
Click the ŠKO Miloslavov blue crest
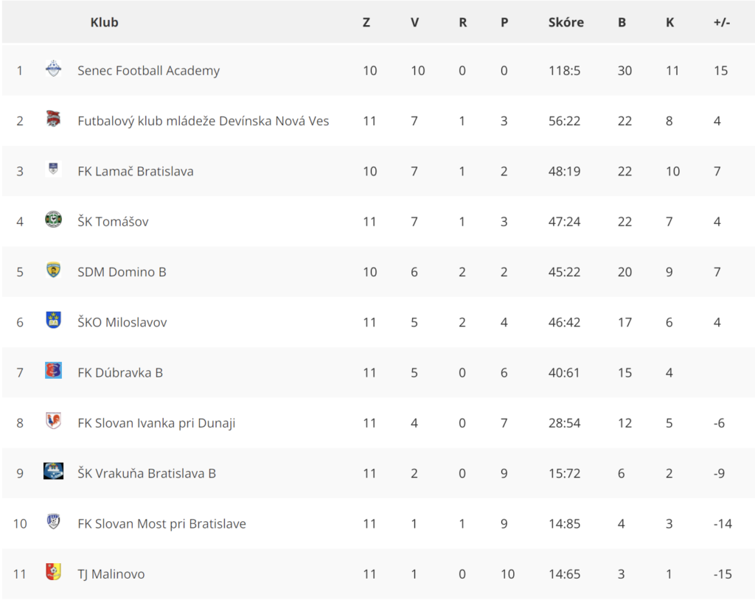53,320
